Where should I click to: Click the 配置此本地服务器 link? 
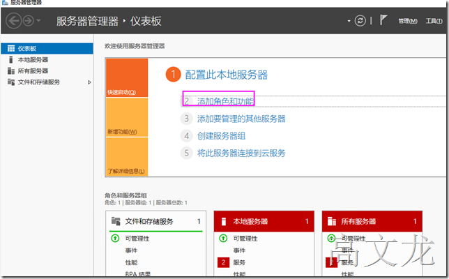[226, 75]
